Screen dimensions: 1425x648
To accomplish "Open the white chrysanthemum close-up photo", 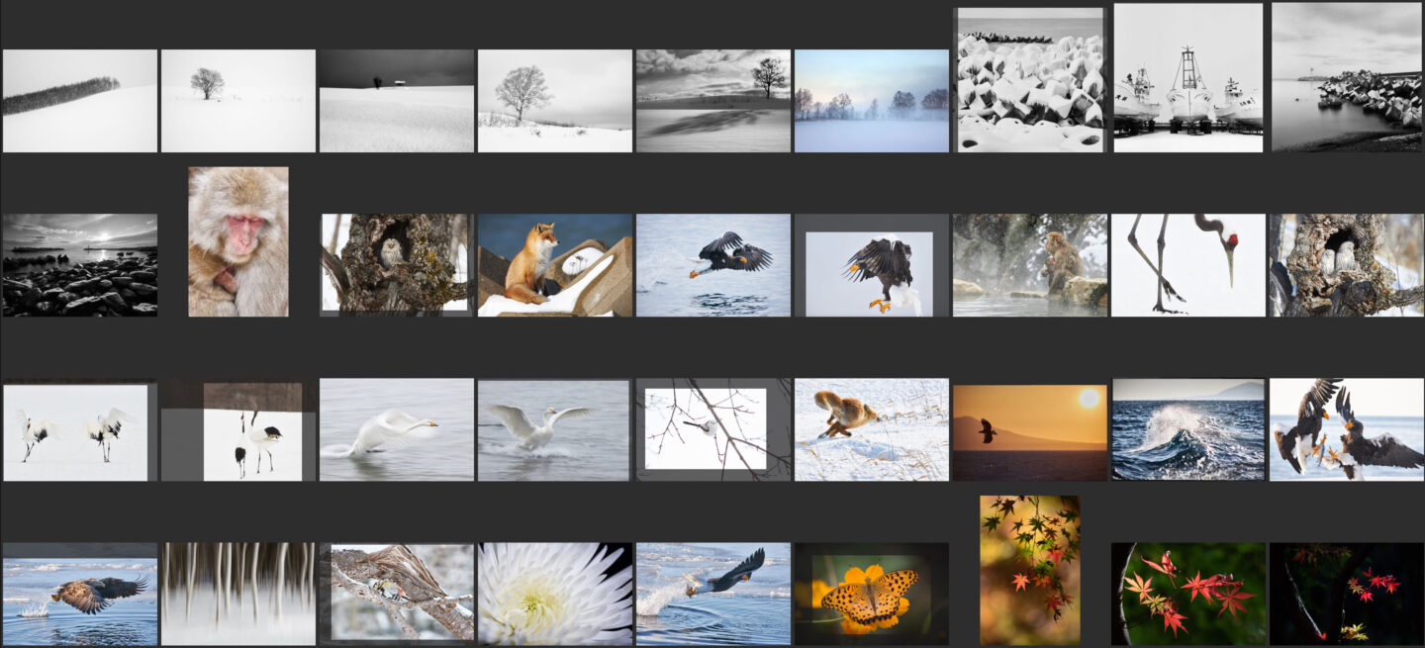I will (554, 594).
